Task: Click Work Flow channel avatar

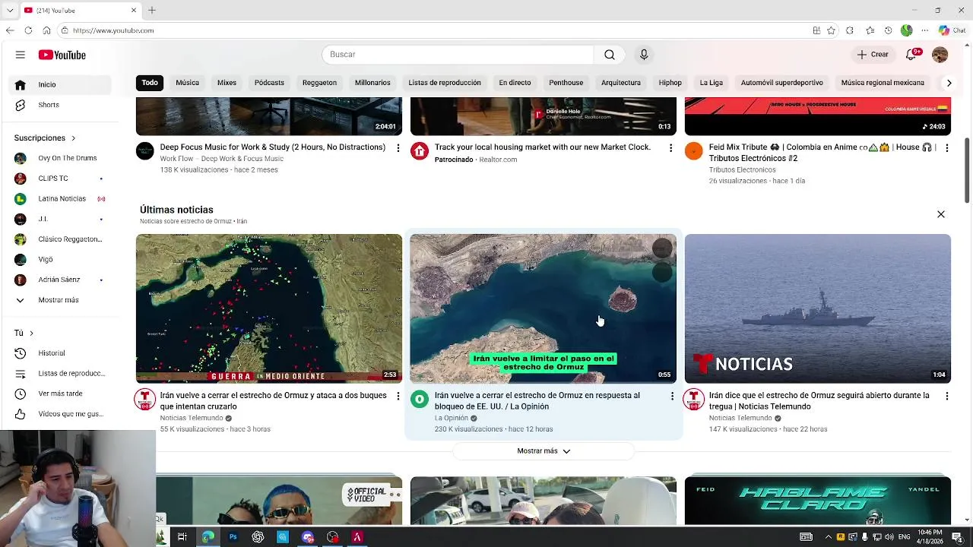Action: tap(144, 150)
